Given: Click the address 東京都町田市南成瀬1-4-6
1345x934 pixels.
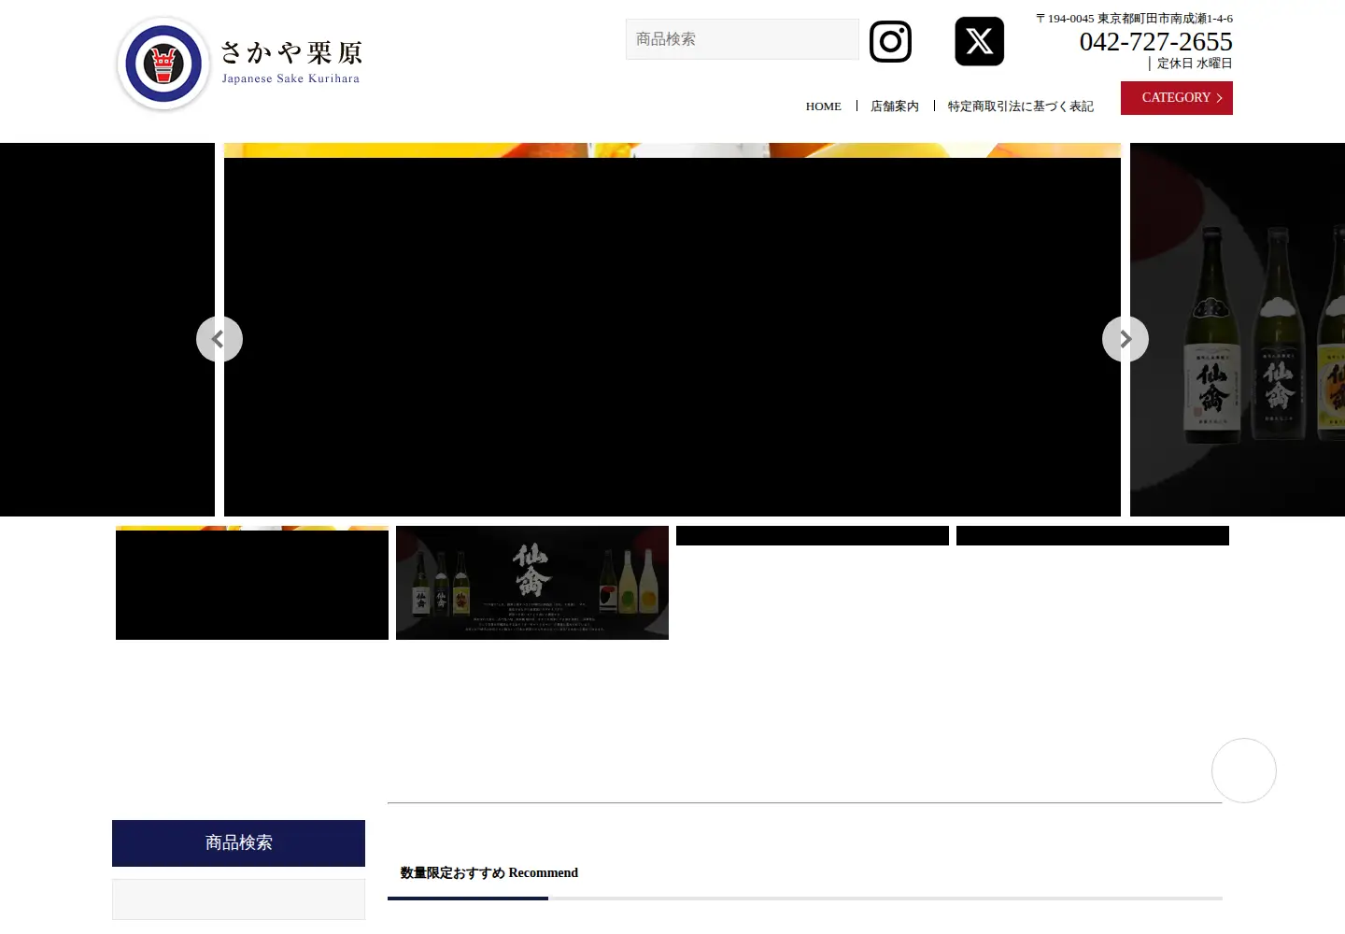Looking at the screenshot, I should coord(1165,19).
